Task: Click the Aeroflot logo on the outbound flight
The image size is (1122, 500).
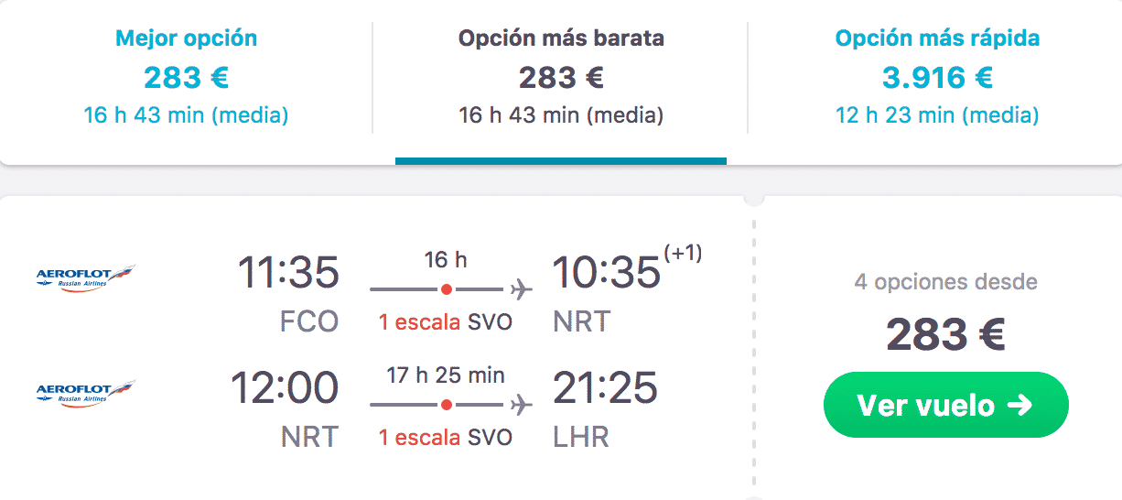Action: (x=85, y=275)
